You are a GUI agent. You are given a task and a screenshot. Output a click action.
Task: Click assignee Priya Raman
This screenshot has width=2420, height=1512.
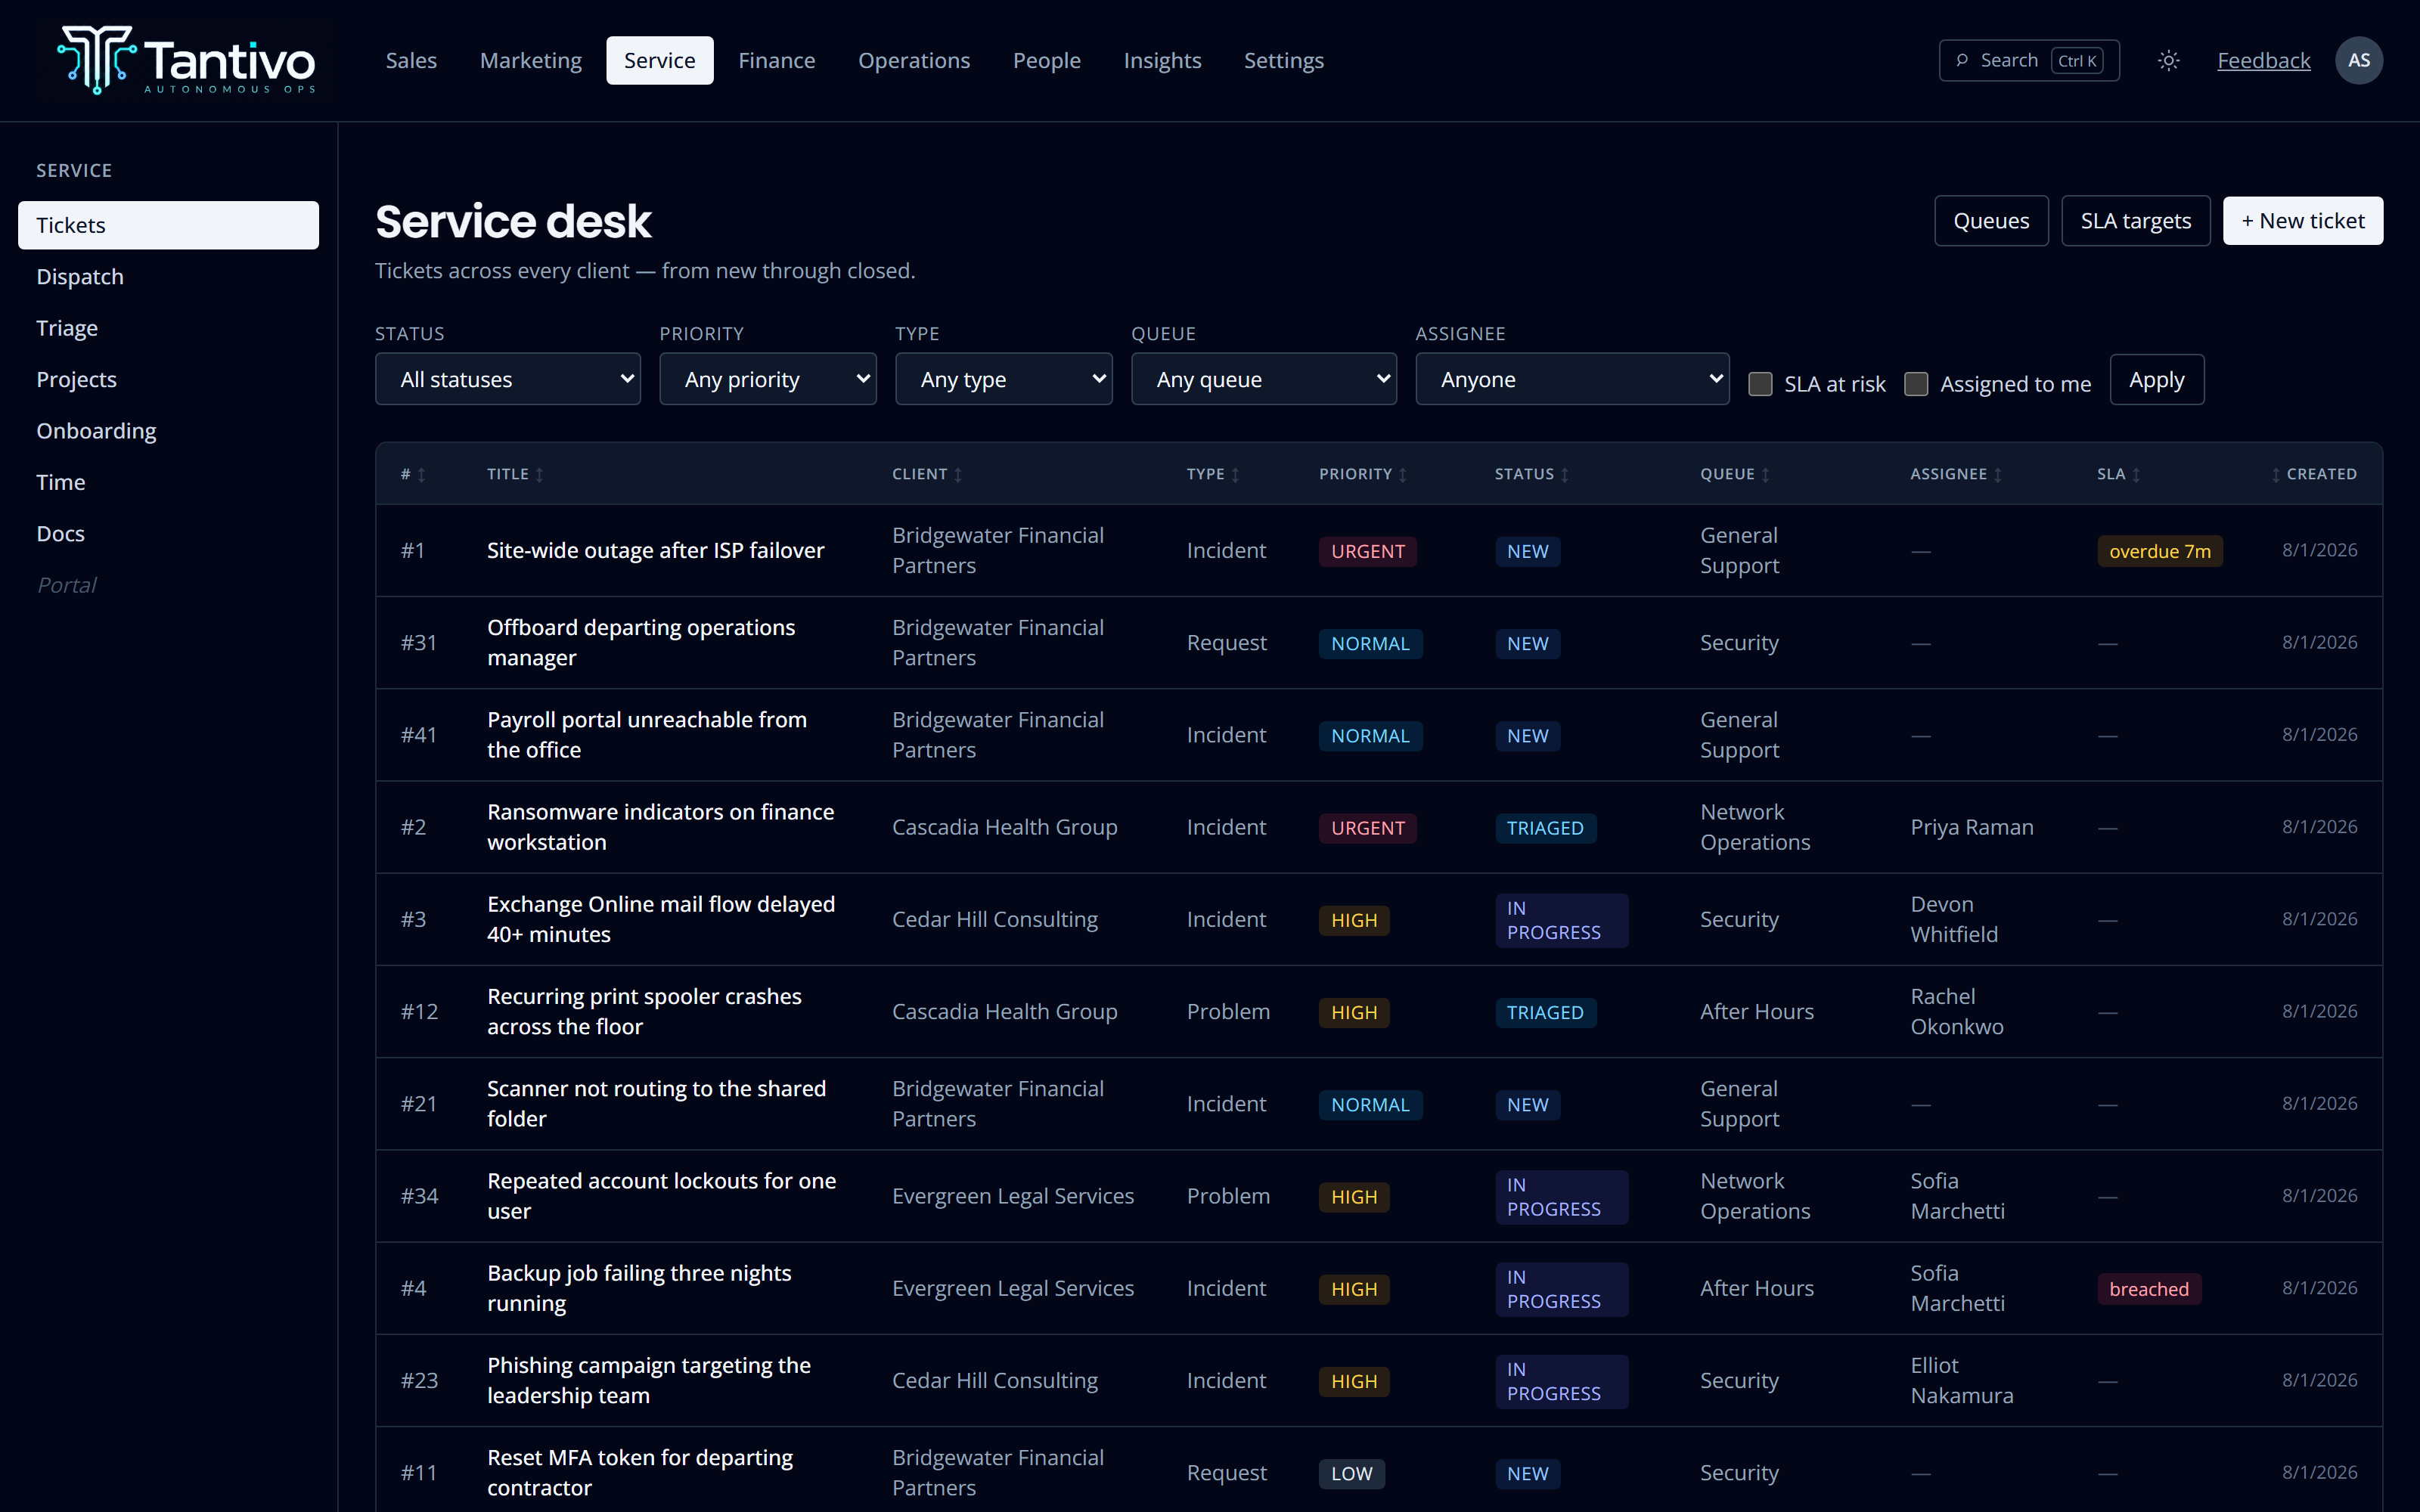[1971, 827]
